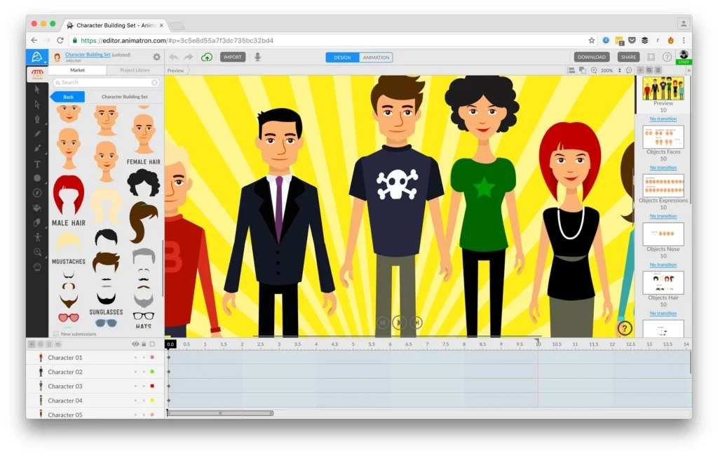Select the Pen tool
The height and width of the screenshot is (456, 718).
coord(38,118)
